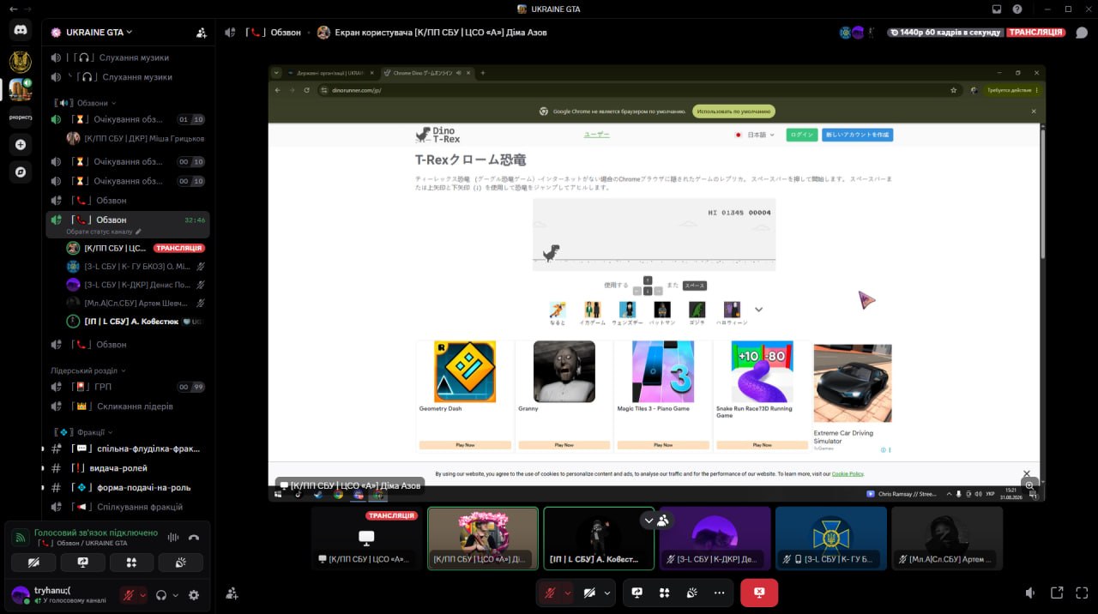
Task: Open Спілкування фракцій voice channel
Action: click(x=128, y=507)
